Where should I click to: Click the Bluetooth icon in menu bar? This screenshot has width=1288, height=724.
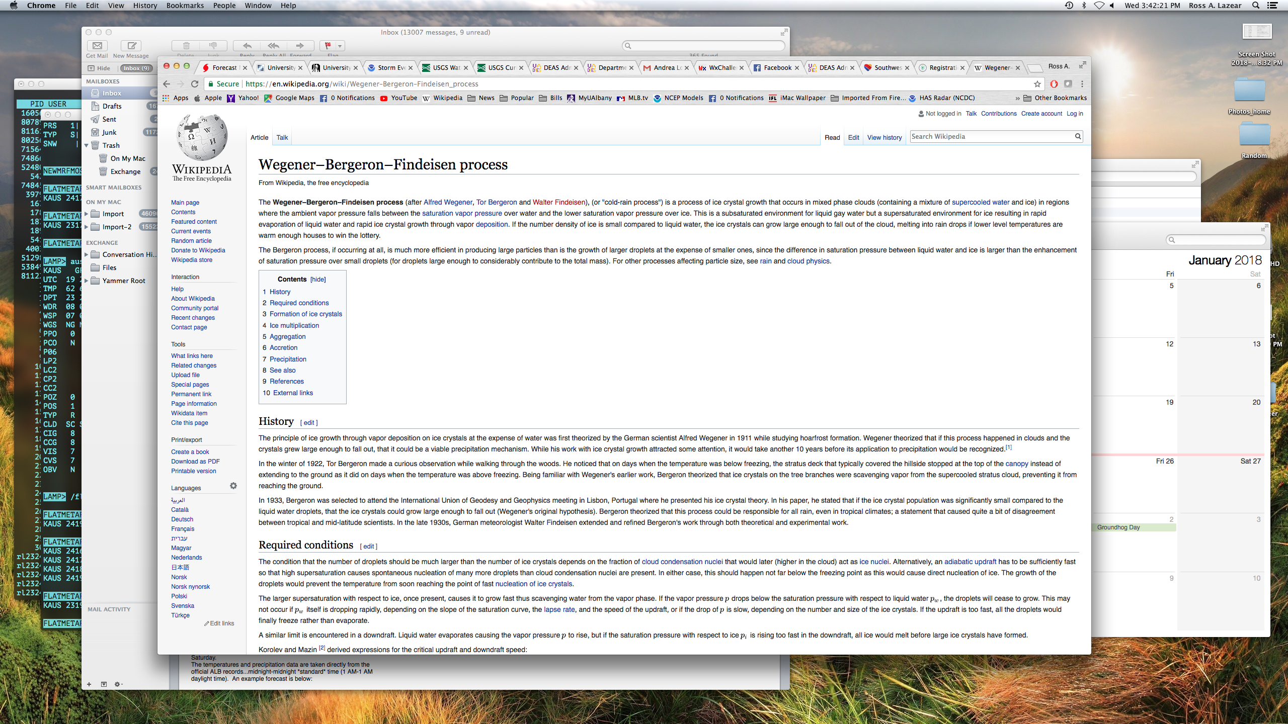pos(1084,6)
